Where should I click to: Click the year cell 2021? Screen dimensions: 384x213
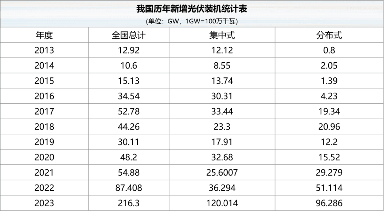pos(44,173)
